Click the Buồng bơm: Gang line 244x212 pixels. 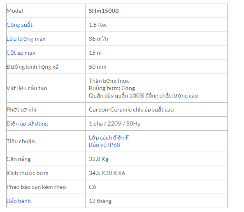[x=112, y=88]
